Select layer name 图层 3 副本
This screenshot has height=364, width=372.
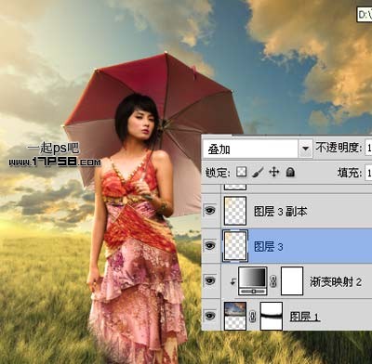pyautogui.click(x=281, y=212)
